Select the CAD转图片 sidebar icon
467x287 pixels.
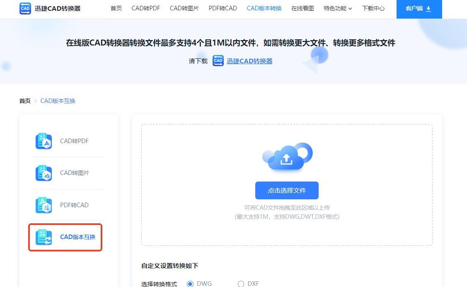(44, 173)
